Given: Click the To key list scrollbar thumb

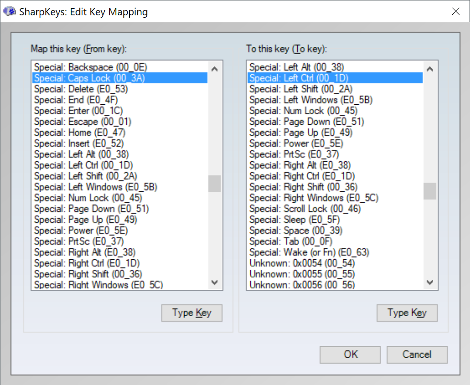Looking at the screenshot, I should pyautogui.click(x=429, y=191).
